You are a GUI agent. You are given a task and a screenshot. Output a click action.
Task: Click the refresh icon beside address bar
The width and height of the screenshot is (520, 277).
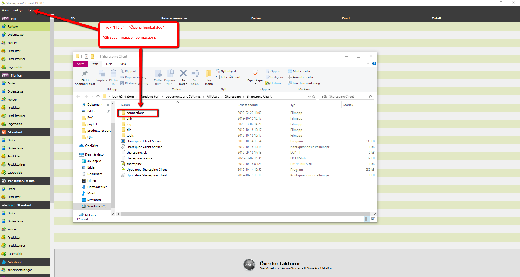click(314, 97)
